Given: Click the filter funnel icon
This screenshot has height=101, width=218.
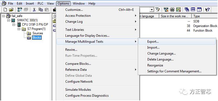Looking at the screenshot, I should coord(157,9).
